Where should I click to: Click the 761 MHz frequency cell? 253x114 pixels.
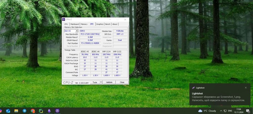coord(85,54)
